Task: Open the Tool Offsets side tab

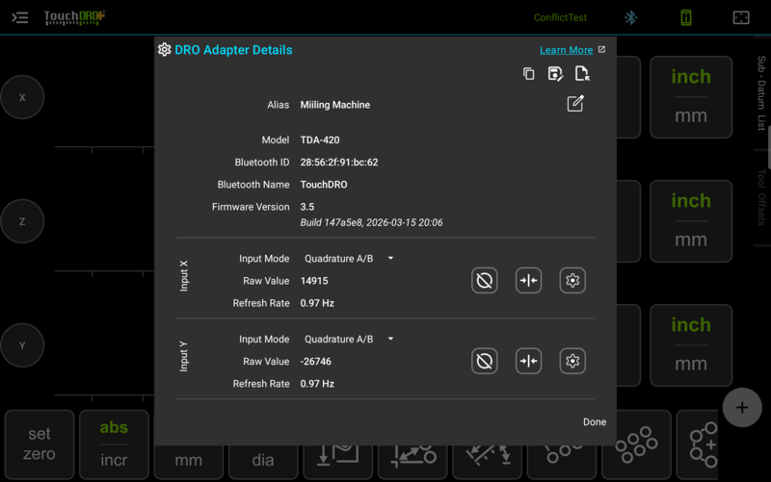Action: coord(761,197)
